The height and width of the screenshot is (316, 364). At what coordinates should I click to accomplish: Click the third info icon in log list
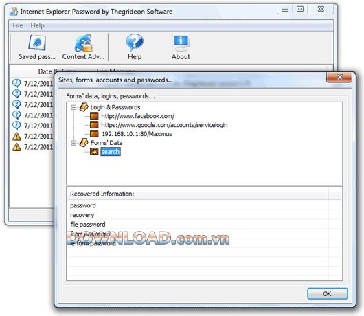pyautogui.click(x=16, y=104)
